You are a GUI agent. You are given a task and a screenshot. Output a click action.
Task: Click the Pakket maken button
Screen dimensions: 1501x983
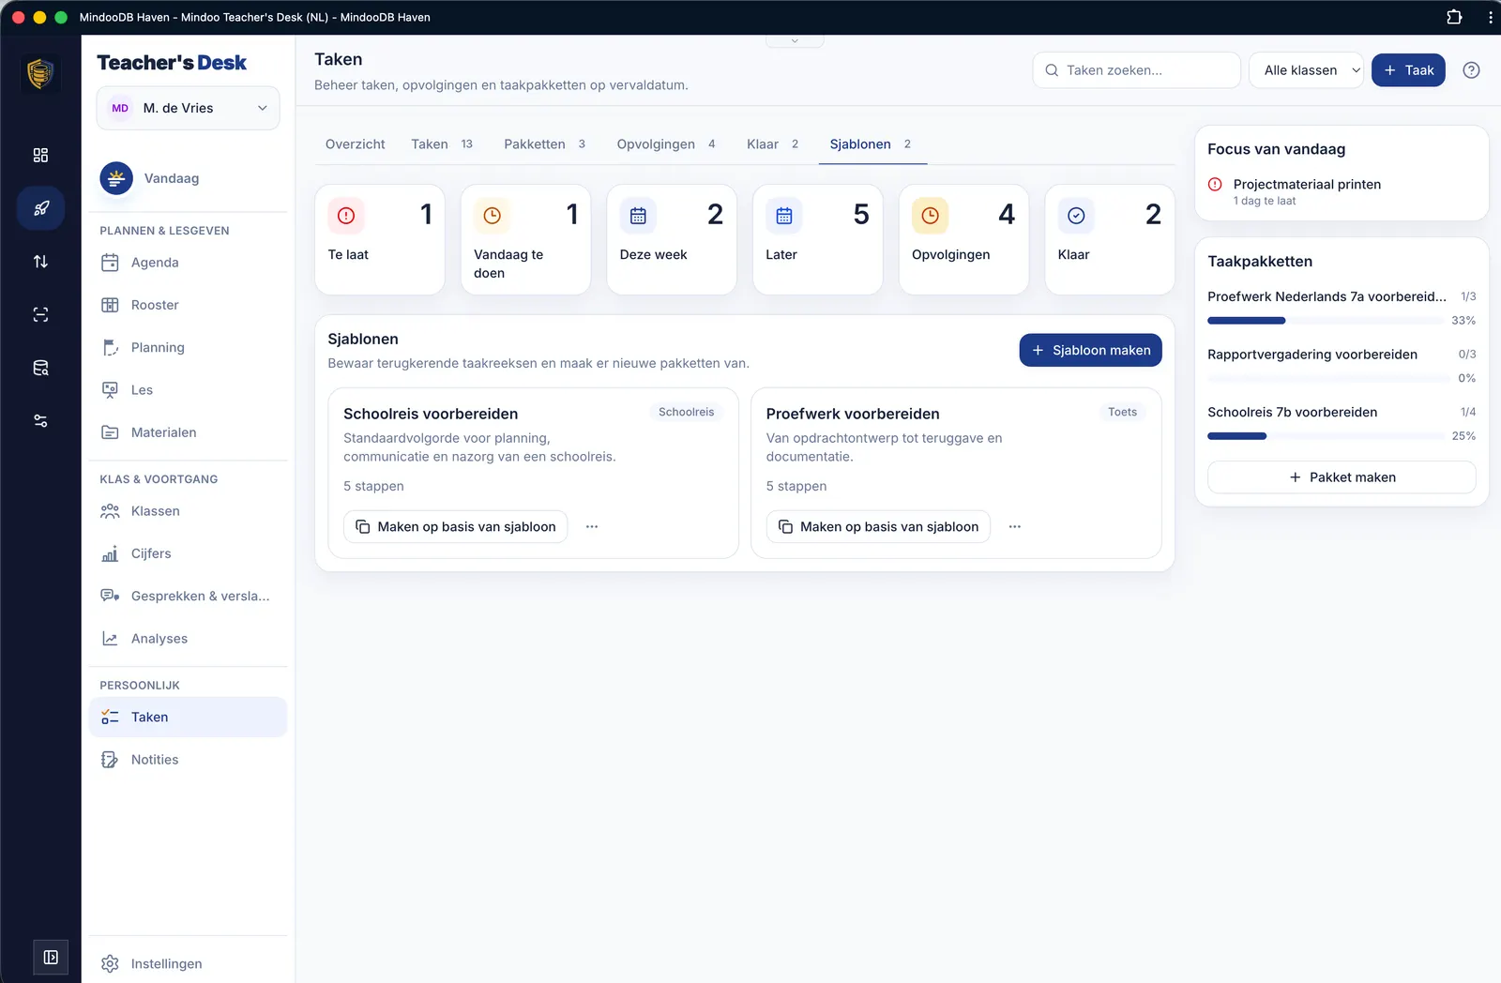pos(1342,477)
